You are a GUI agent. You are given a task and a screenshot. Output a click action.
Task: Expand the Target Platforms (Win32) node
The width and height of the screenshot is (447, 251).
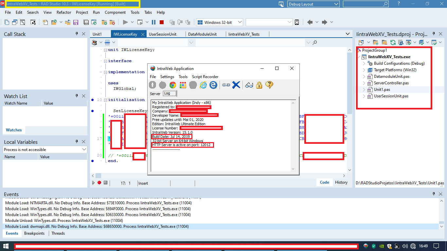pos(364,70)
